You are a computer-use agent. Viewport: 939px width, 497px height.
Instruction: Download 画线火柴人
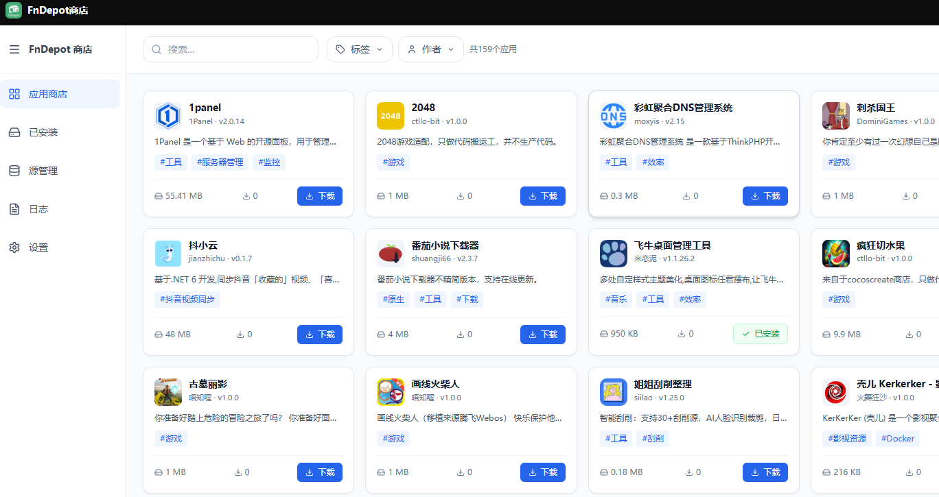[x=543, y=472]
